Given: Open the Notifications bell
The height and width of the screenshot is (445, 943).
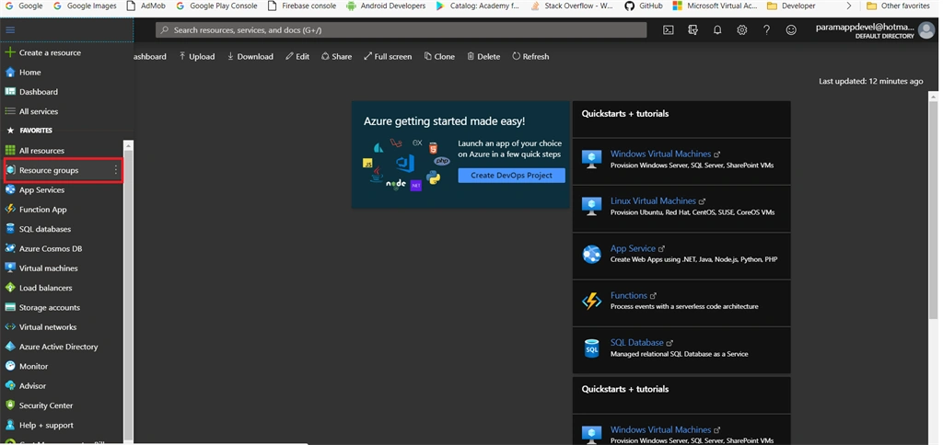Looking at the screenshot, I should pyautogui.click(x=717, y=30).
